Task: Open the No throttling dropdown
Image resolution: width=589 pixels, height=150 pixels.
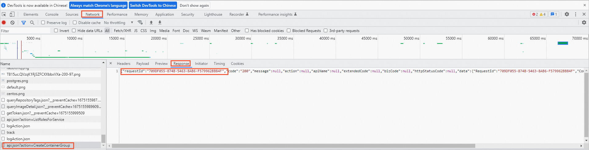Action: click(x=118, y=22)
